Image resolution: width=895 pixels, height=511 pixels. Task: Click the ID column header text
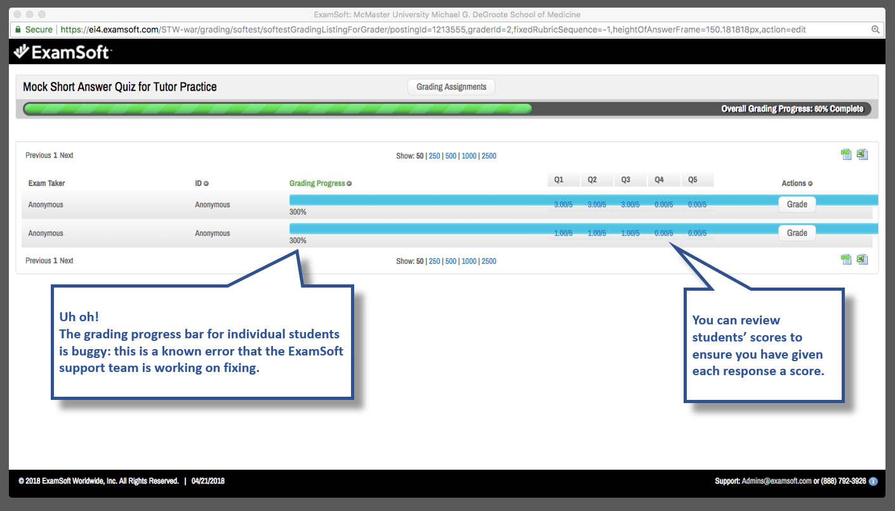pos(198,183)
